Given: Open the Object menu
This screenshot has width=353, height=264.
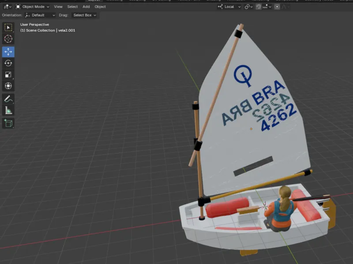Looking at the screenshot, I should 100,7.
